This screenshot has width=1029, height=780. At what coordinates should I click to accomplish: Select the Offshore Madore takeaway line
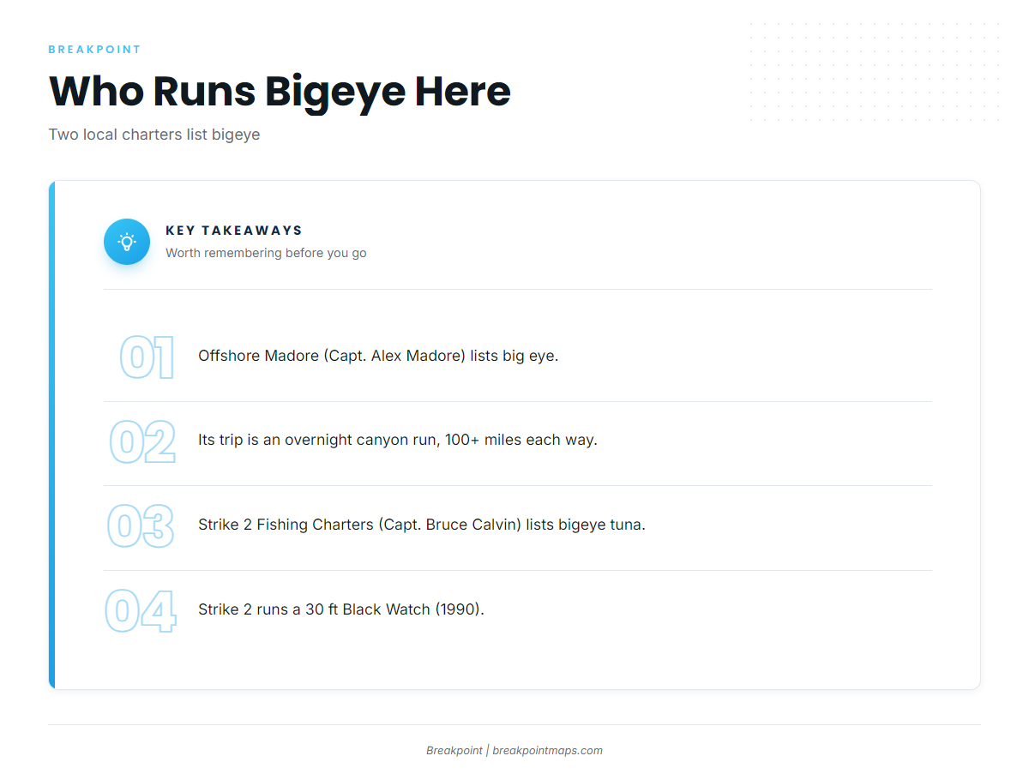point(378,356)
